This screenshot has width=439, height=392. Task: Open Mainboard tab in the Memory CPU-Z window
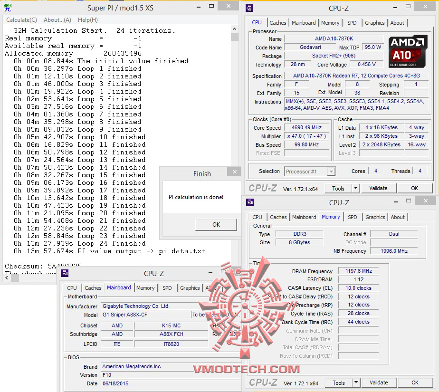[304, 217]
